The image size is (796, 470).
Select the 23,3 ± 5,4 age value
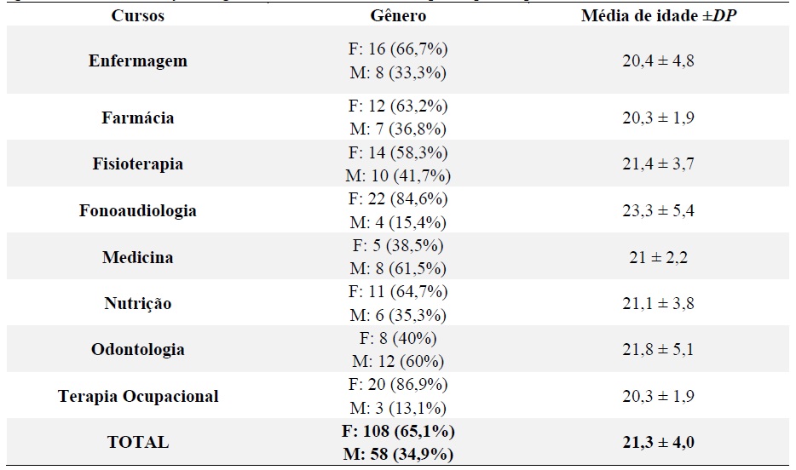pyautogui.click(x=658, y=210)
